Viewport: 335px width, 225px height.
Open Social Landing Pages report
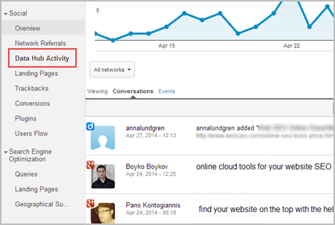pyautogui.click(x=37, y=73)
